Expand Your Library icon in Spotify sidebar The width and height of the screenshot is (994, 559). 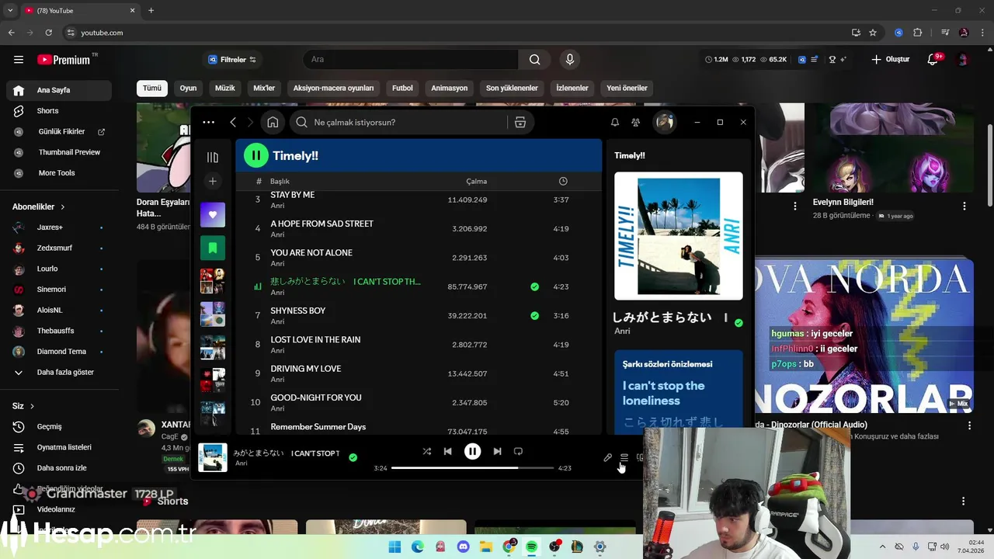[x=213, y=157]
